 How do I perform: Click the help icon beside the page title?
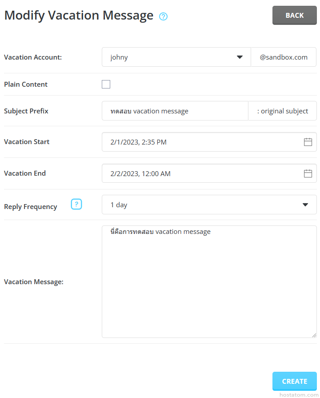pos(163,17)
